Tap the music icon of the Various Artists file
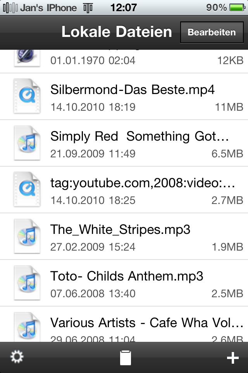Screen dimensions: 248x373 [x=27, y=327]
